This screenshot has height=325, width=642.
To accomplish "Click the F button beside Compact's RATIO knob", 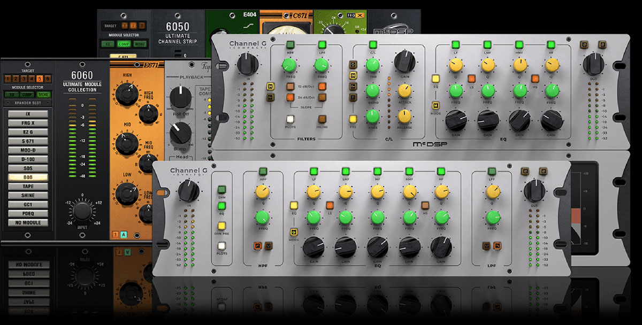I will click(353, 97).
